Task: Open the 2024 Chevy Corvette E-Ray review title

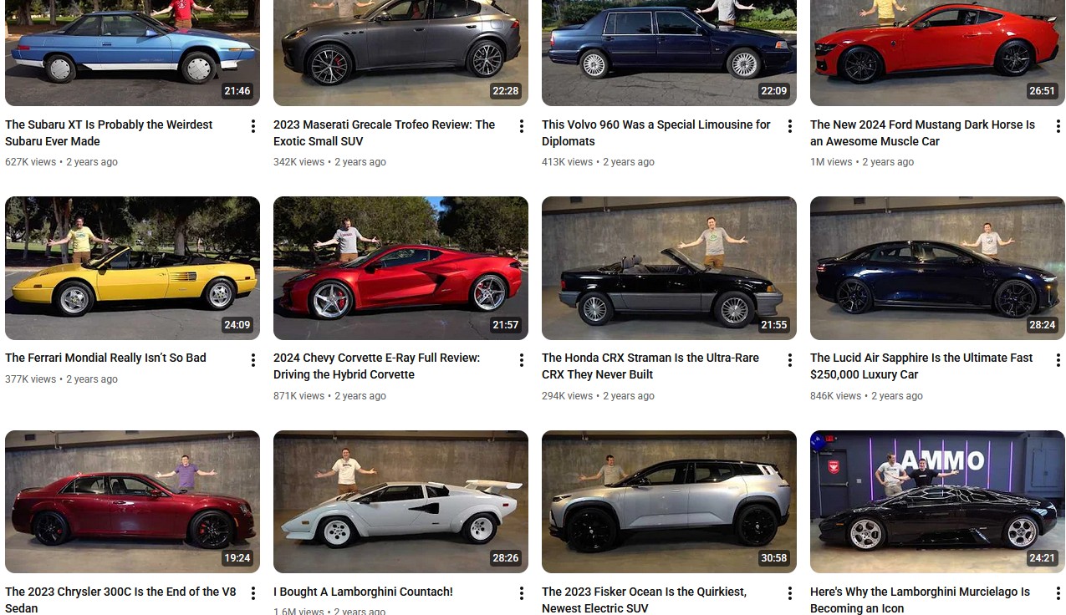Action: coord(376,366)
